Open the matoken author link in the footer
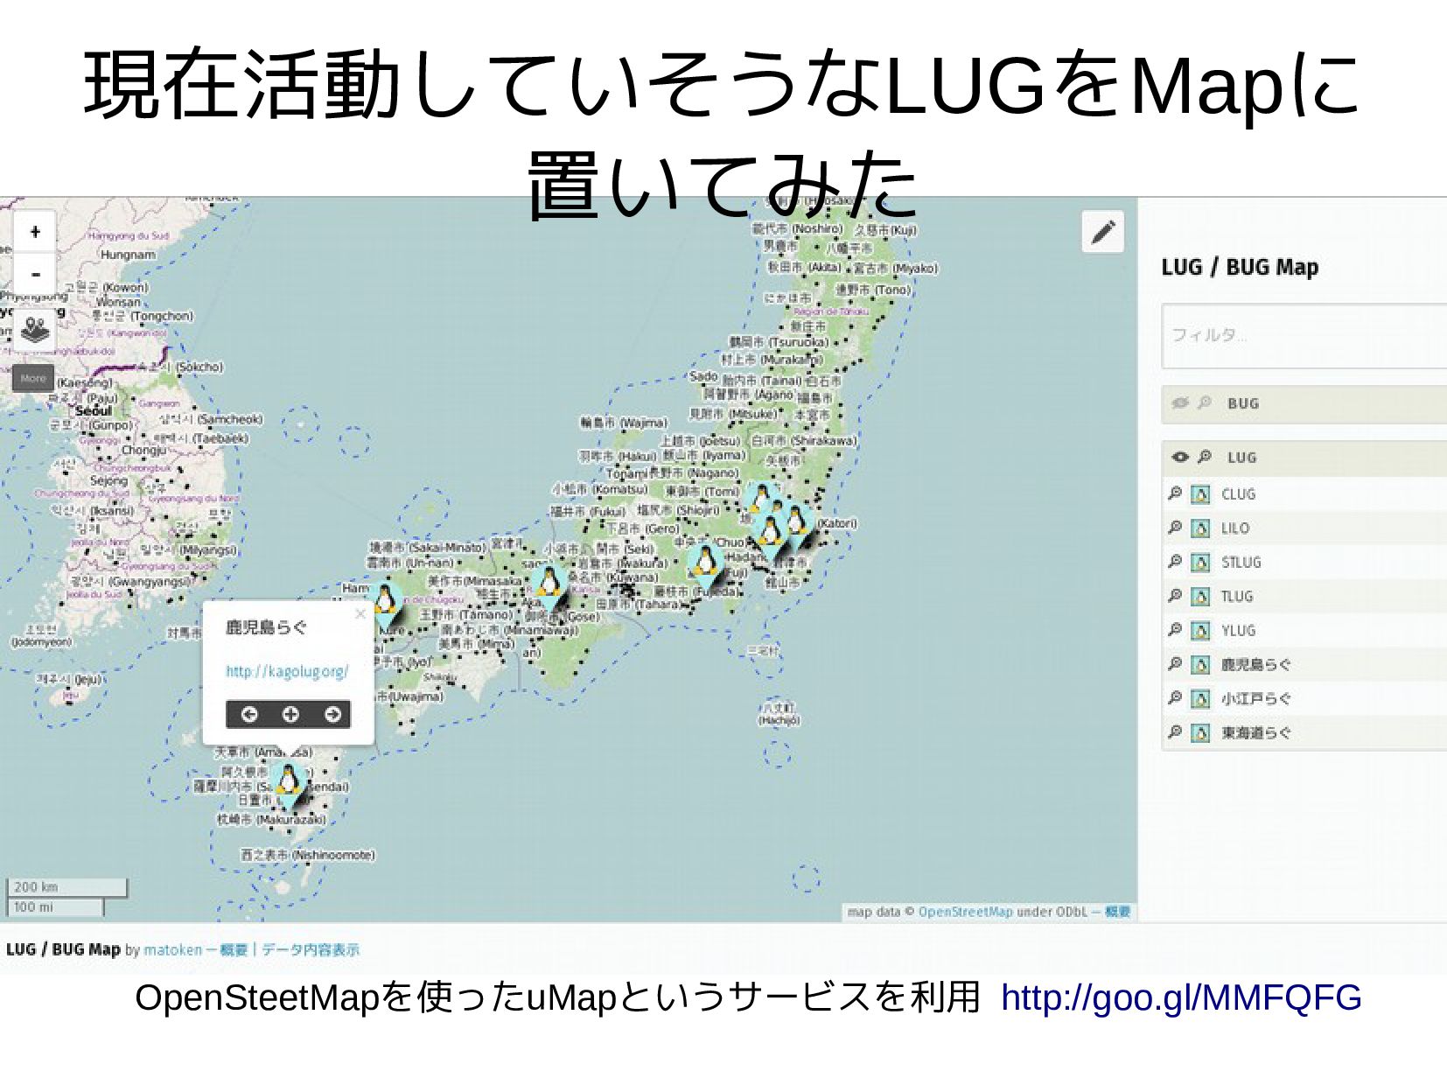1447x1085 pixels. click(172, 949)
